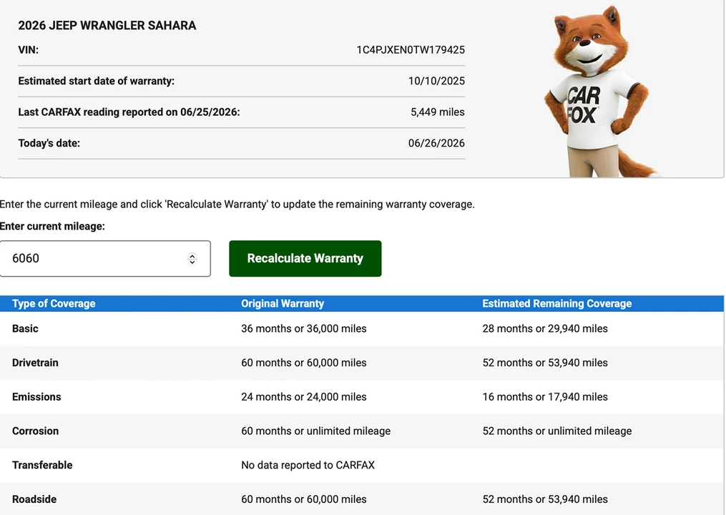Click the 5,449 miles reading value
The image size is (726, 515).
[438, 112]
